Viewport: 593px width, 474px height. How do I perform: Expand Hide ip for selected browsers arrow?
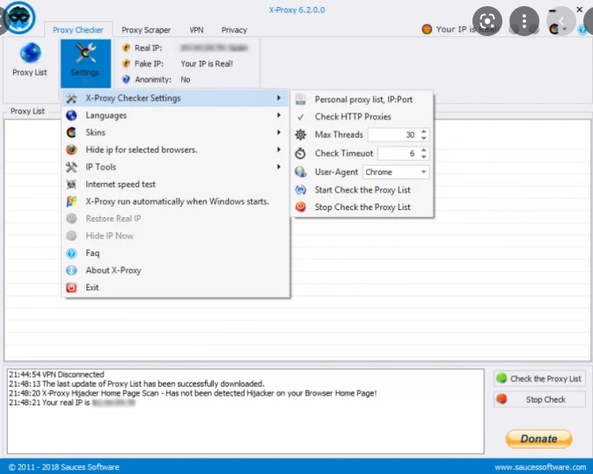(x=279, y=149)
